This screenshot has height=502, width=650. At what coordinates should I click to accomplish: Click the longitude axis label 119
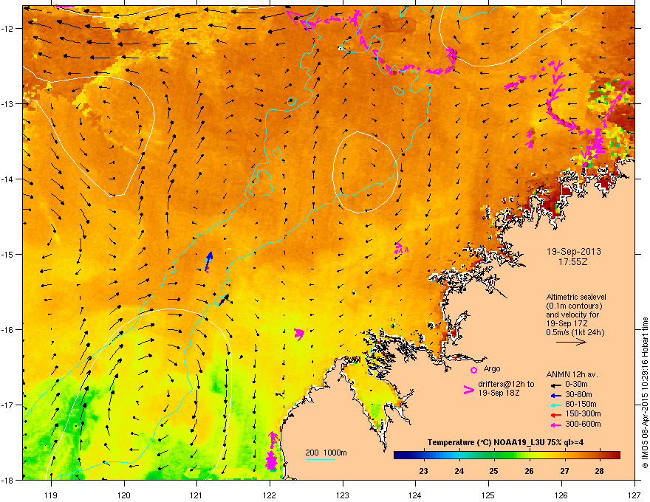pyautogui.click(x=51, y=495)
